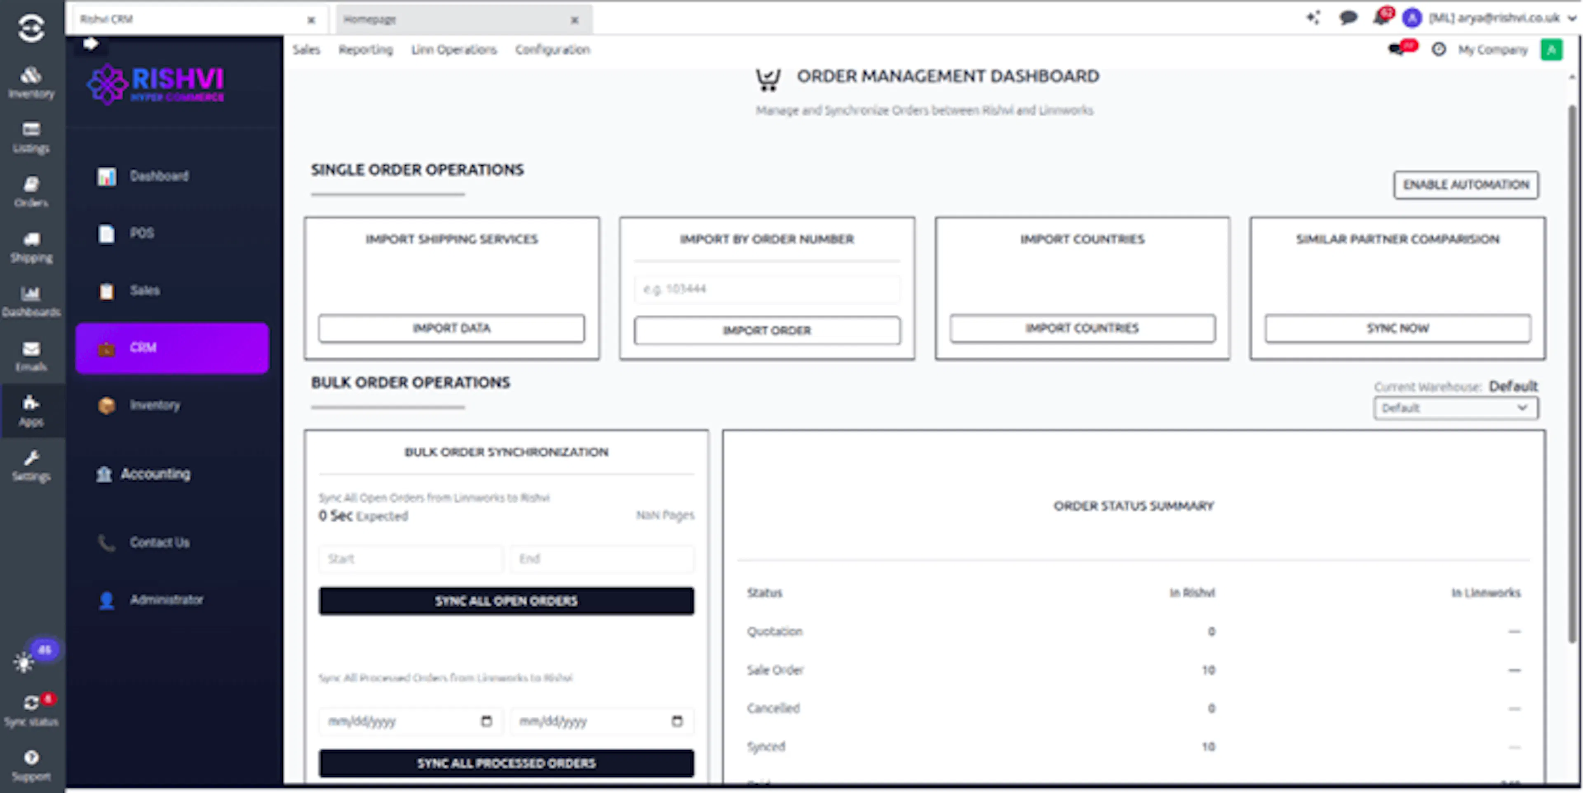Open the Sales menu
This screenshot has width=1583, height=793.
tap(306, 49)
